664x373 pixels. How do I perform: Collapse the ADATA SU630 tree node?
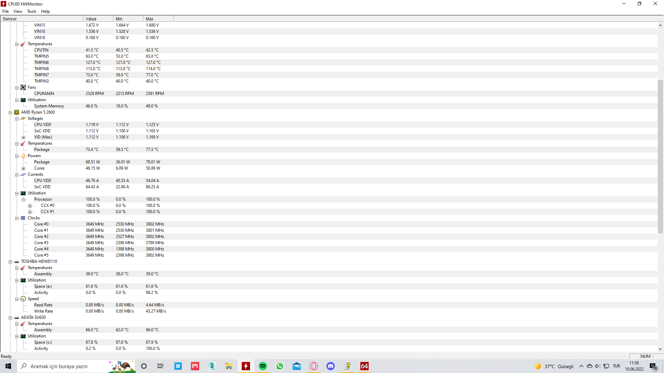(10, 318)
